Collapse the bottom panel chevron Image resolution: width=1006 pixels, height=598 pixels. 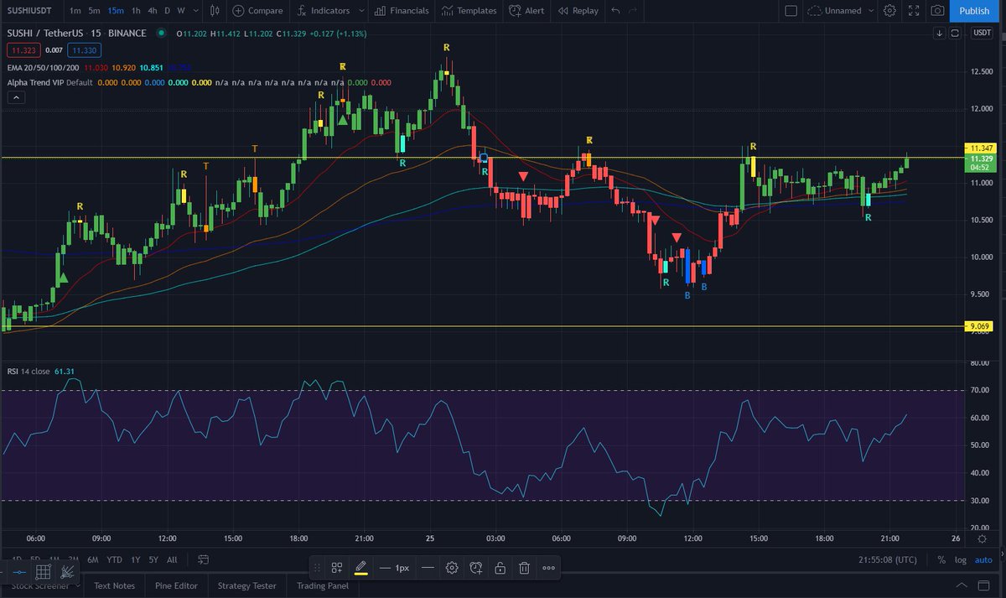(x=962, y=585)
